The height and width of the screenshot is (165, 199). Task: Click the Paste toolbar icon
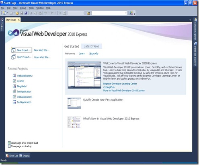point(40,13)
